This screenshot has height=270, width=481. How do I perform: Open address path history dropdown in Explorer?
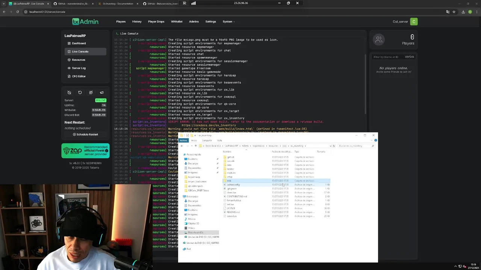330,146
